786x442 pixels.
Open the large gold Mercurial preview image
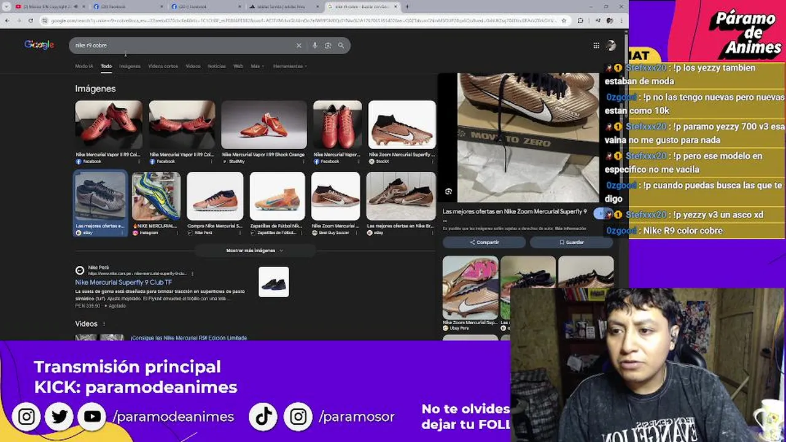point(528,138)
